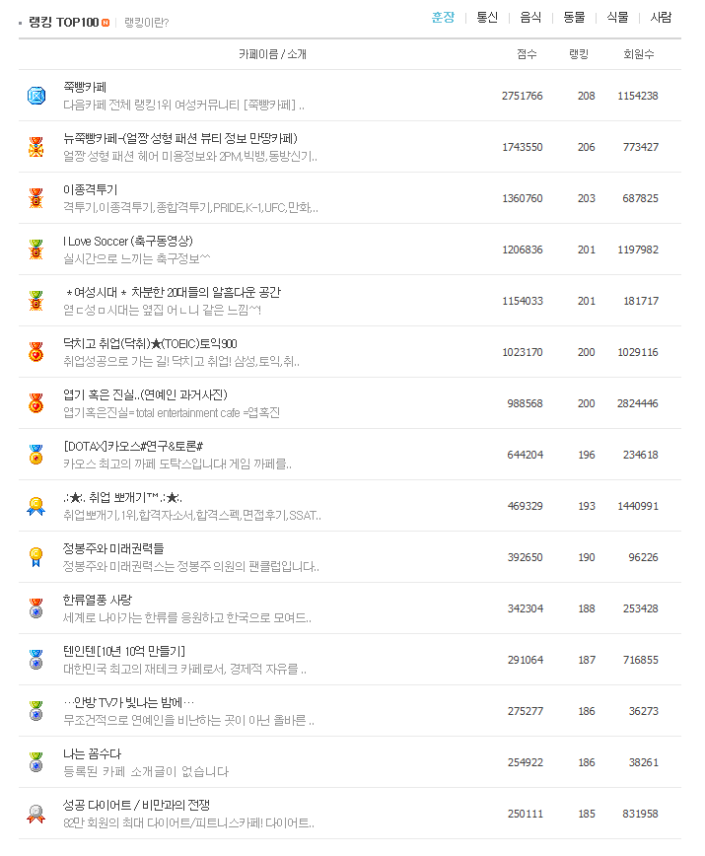Click the gold medal icon beside 정봉주와 미래권력들

point(36,557)
